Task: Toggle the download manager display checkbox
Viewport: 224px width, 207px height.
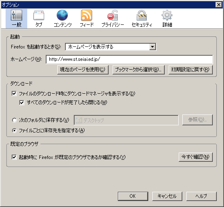Action: pyautogui.click(x=14, y=94)
